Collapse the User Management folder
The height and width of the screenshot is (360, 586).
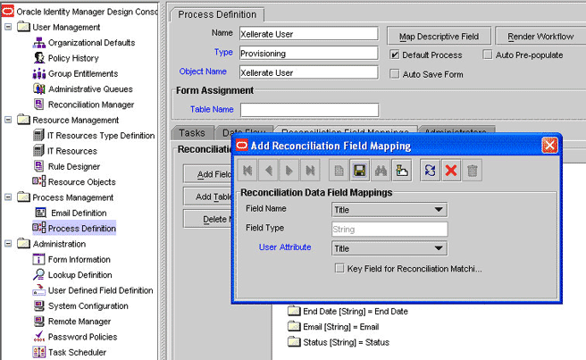[8, 27]
